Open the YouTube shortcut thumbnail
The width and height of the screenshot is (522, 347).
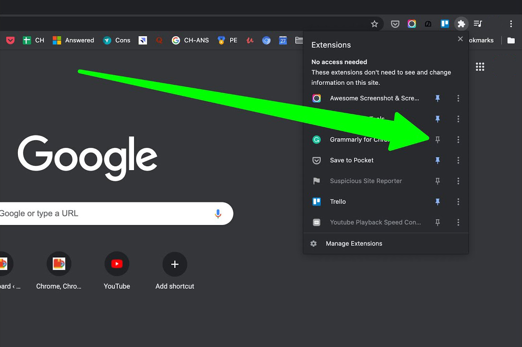[x=117, y=264]
